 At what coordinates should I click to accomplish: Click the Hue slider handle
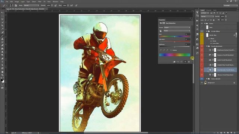(x=175, y=37)
